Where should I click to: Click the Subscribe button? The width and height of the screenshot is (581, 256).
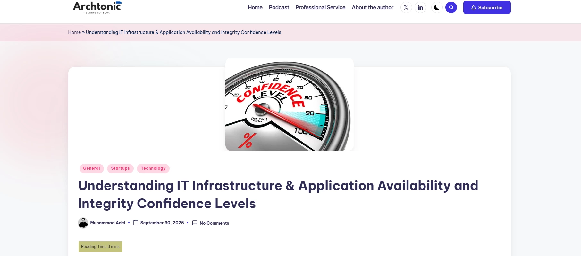[487, 7]
